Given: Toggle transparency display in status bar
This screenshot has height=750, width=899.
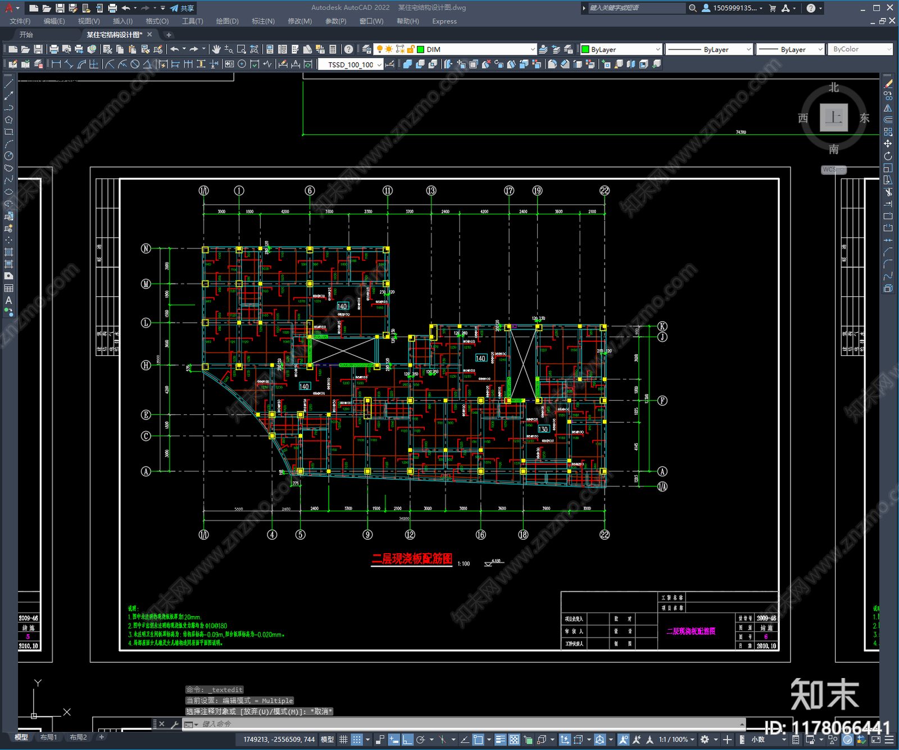Looking at the screenshot, I should pyautogui.click(x=514, y=739).
